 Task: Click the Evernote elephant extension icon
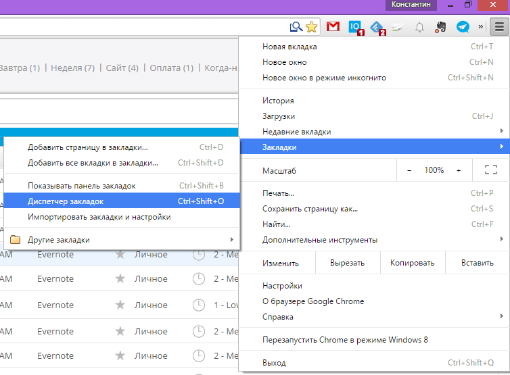441,27
